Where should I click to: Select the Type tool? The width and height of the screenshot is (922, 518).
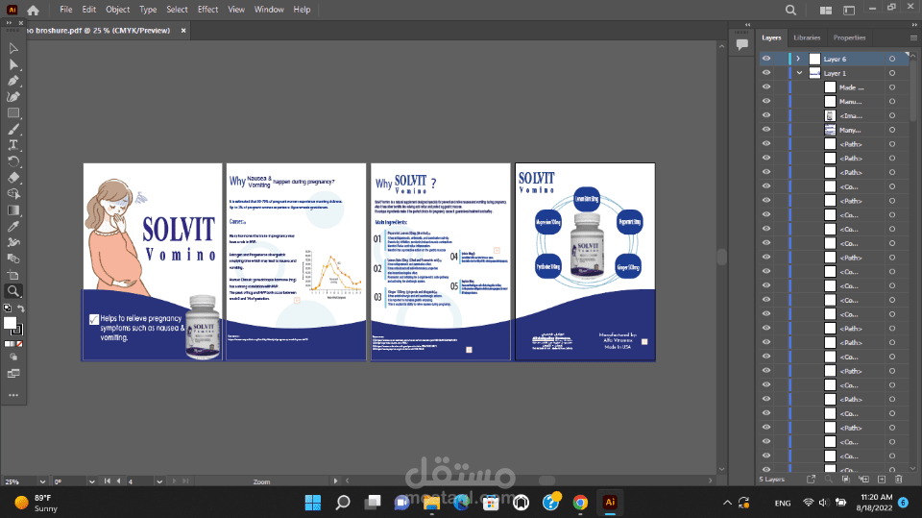[13, 145]
